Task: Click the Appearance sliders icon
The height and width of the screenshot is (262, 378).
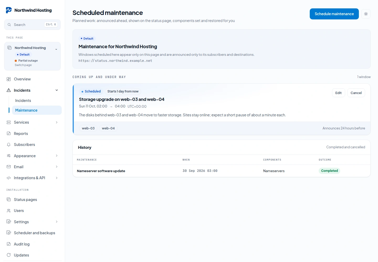Action: point(9,156)
